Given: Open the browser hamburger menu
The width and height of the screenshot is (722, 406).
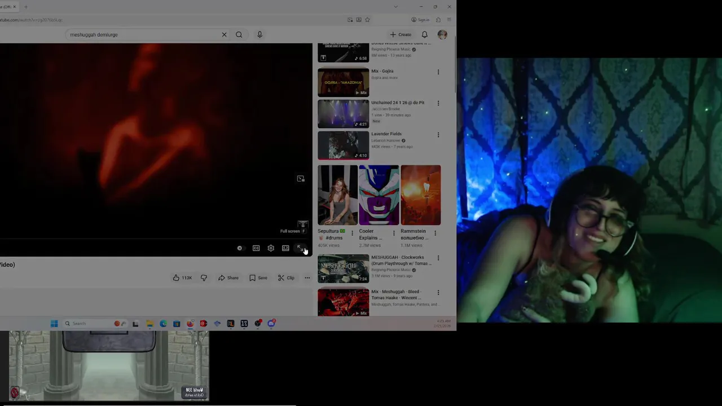Looking at the screenshot, I should (449, 20).
